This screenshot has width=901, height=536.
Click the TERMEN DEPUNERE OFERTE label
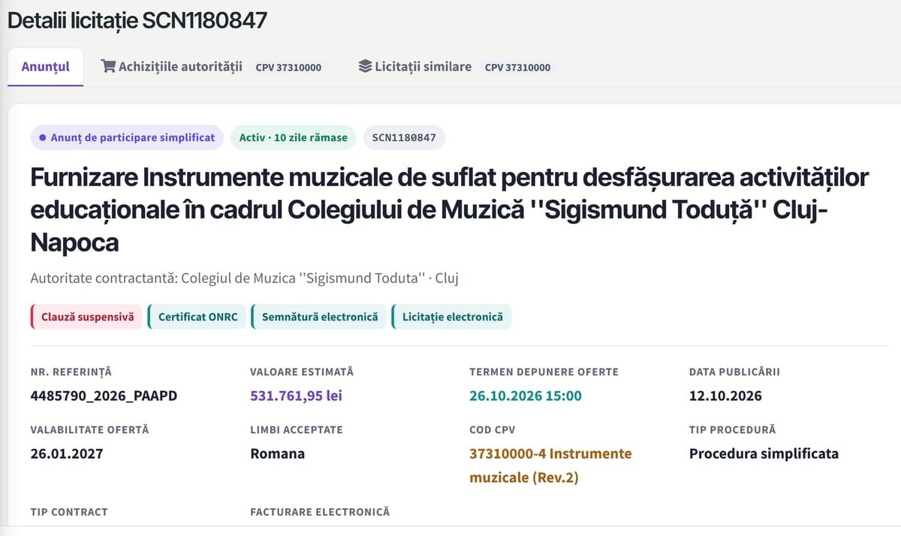[544, 372]
